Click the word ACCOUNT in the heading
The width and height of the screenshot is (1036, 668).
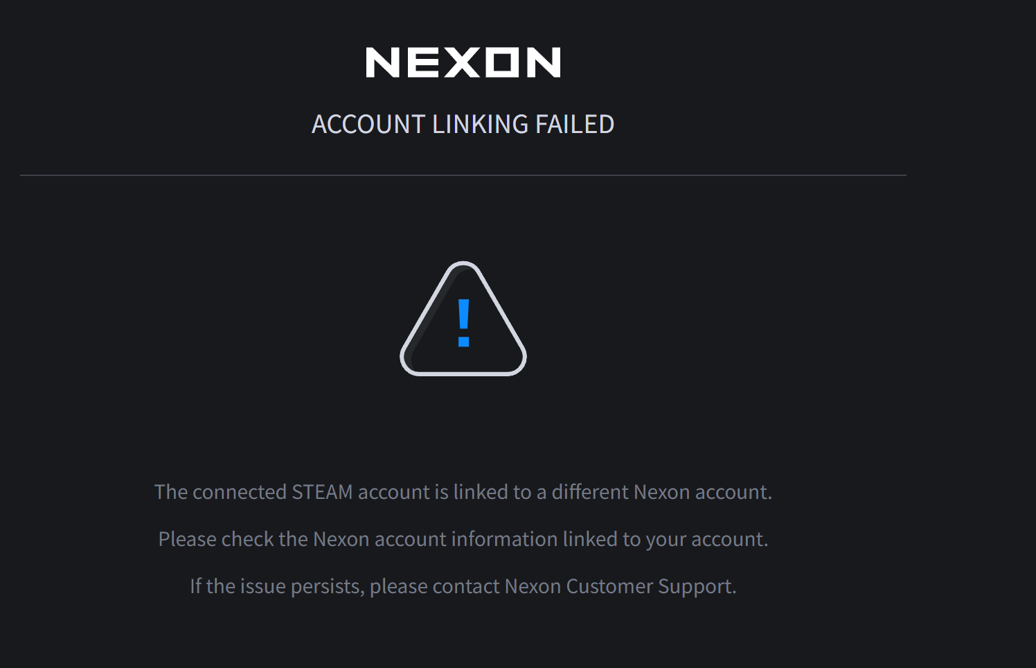click(x=368, y=125)
